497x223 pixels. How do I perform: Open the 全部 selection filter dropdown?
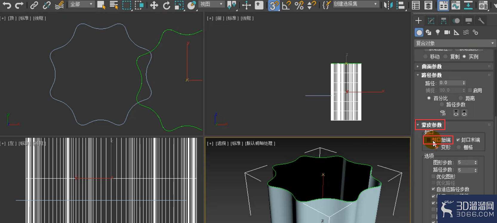[81, 4]
